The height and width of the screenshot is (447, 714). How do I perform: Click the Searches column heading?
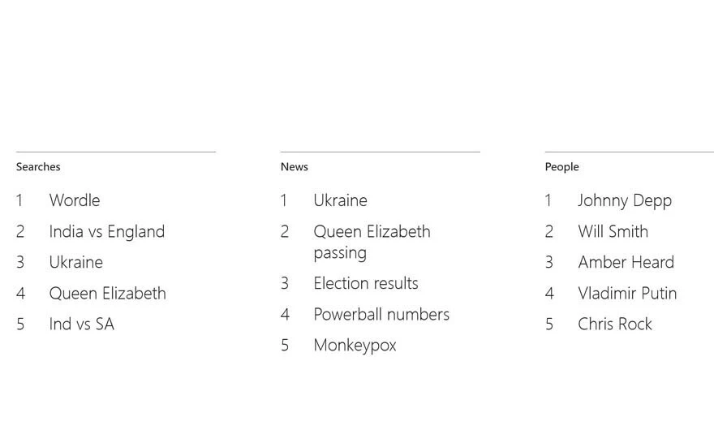pyautogui.click(x=38, y=167)
